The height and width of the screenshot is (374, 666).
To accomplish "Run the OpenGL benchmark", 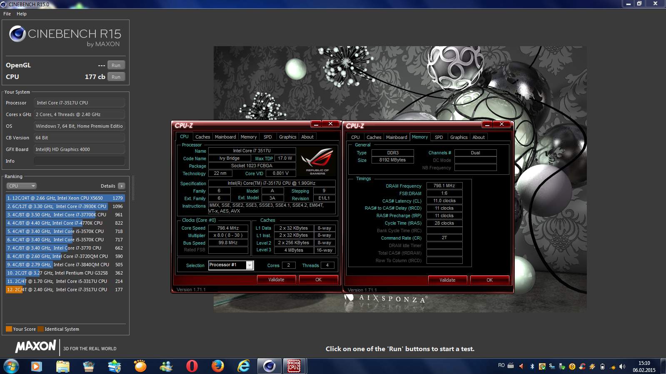I will (x=116, y=65).
